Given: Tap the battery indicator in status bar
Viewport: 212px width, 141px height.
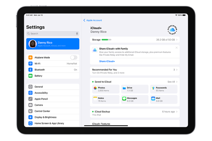Looking at the screenshot, I should point(184,15).
